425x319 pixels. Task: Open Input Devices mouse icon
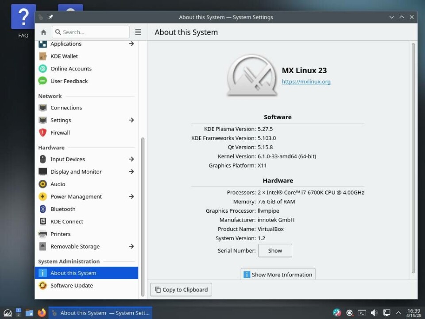[x=42, y=159]
